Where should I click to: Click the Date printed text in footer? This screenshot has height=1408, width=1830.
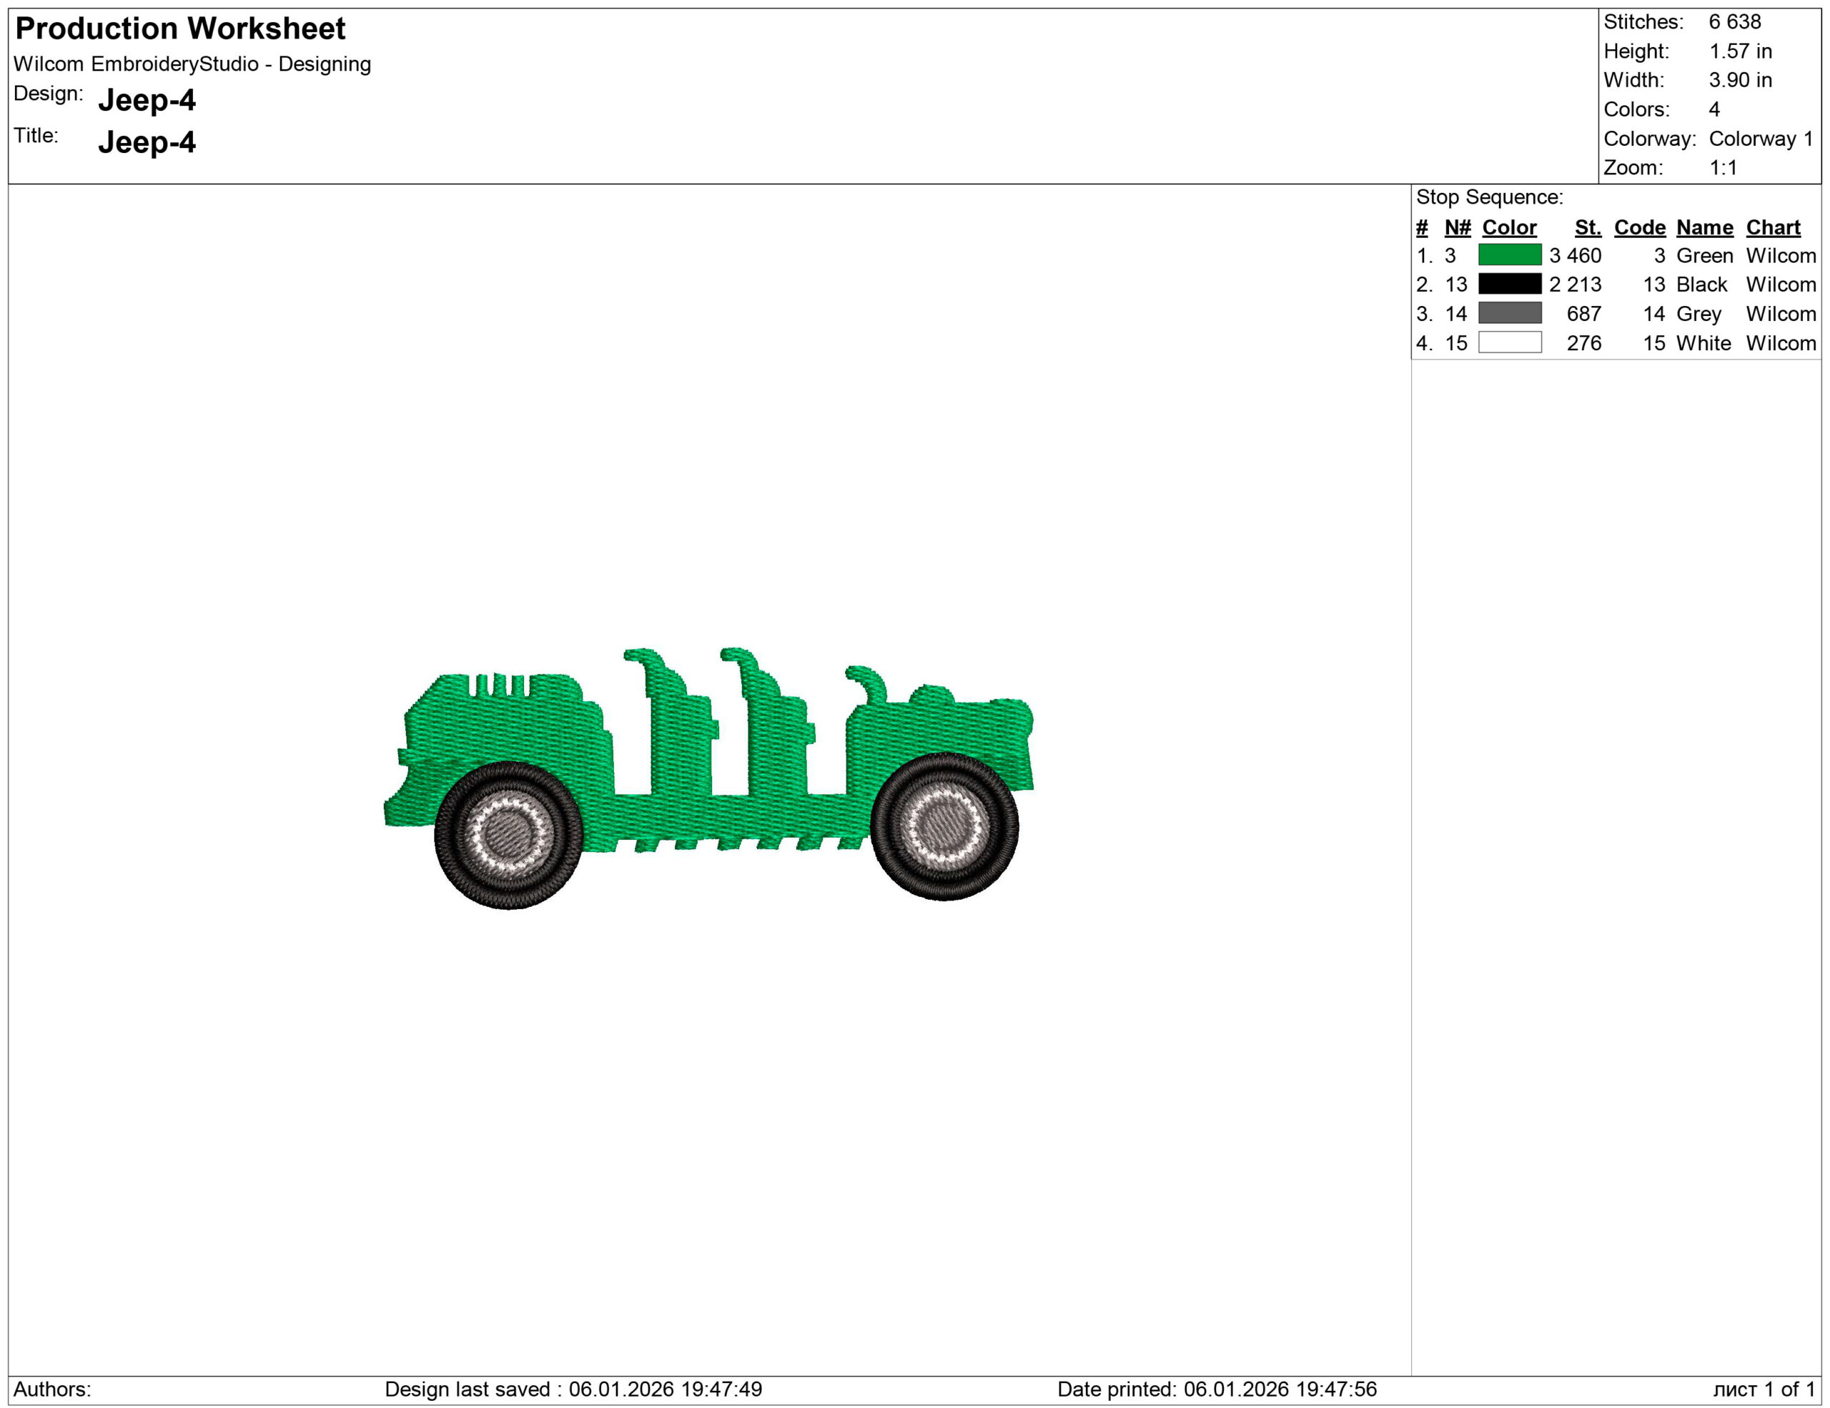click(1217, 1389)
